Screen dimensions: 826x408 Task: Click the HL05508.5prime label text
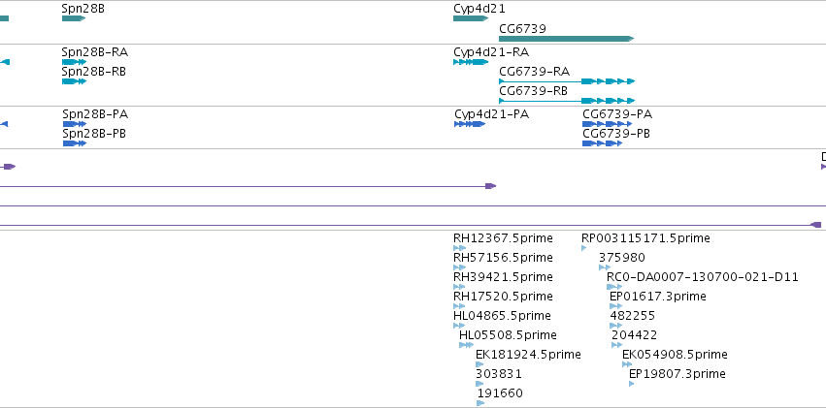[x=508, y=335]
